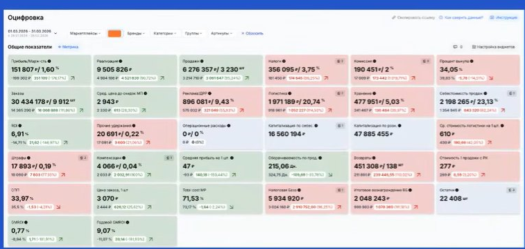This screenshot has height=249, width=525.
Task: Click the badge icon on Штрафы card
Action: click(x=83, y=158)
